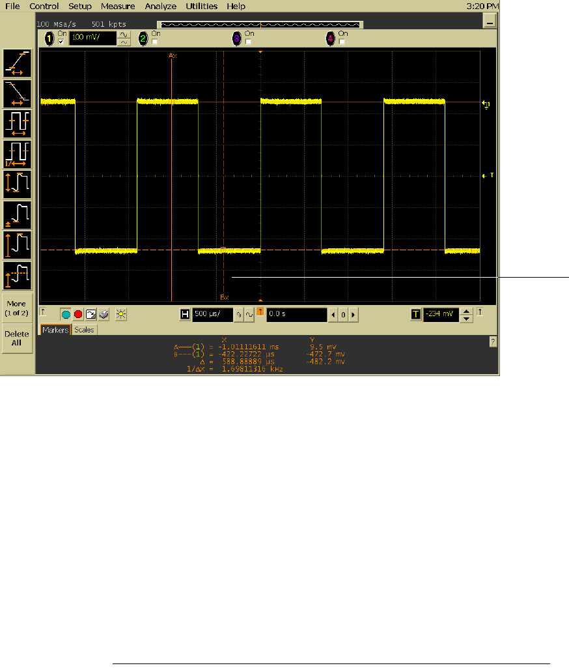Click the clear display eraser icon

tap(104, 315)
